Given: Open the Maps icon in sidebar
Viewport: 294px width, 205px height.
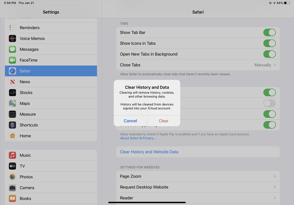Looking at the screenshot, I should click(x=12, y=103).
